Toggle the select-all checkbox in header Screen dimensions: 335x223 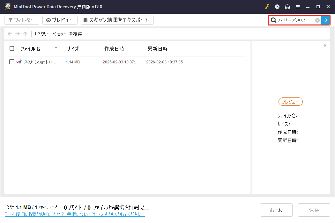(12, 48)
